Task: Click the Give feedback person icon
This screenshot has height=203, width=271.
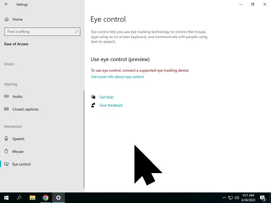Action: tap(93, 105)
